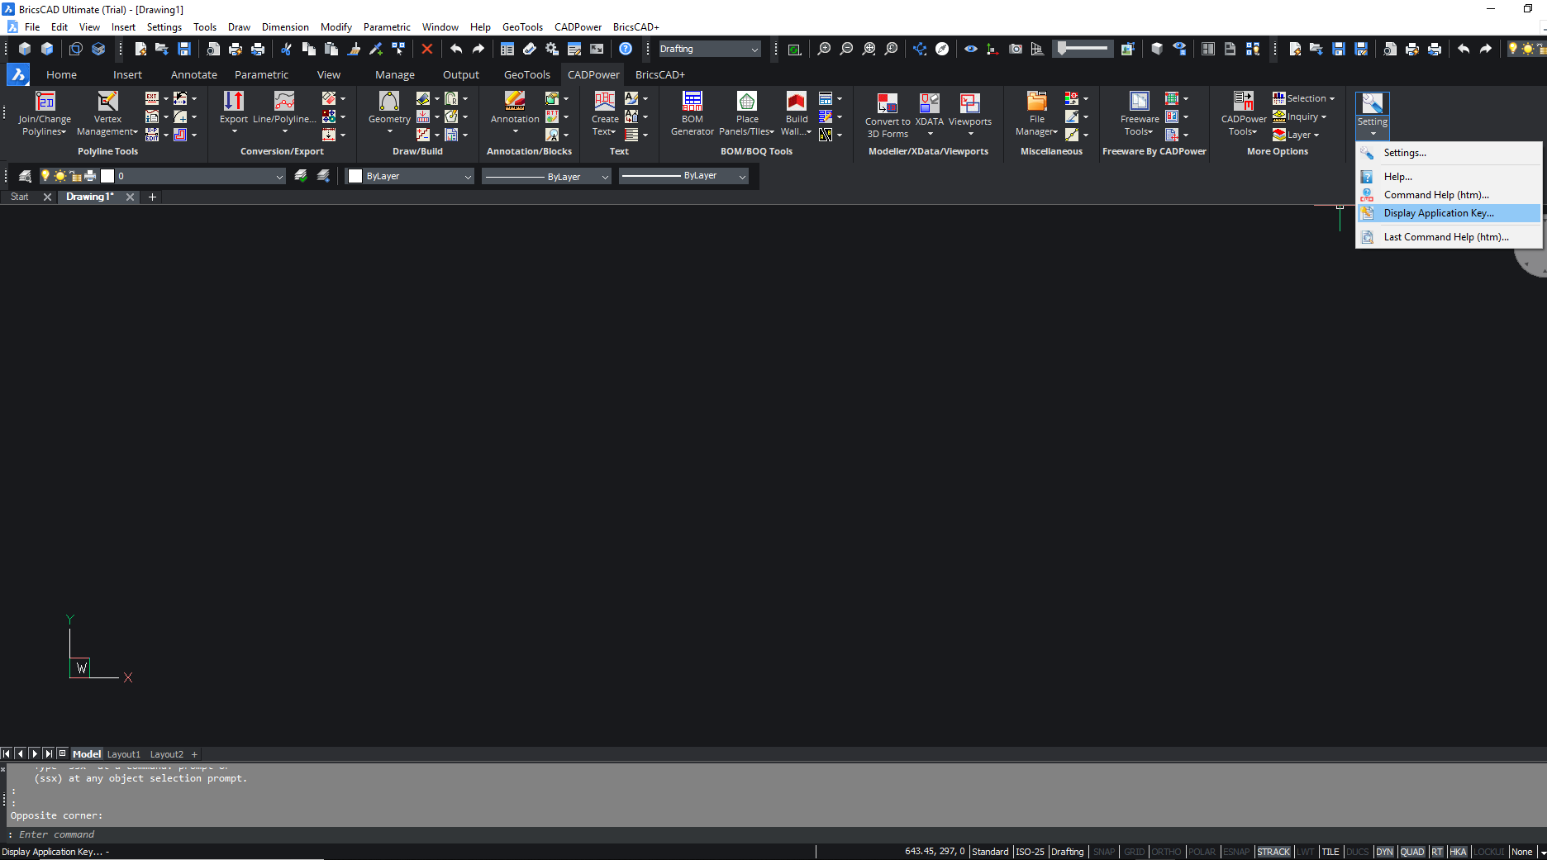Screen dimensions: 1547x860
Task: Open Vertex Management tool
Action: [x=107, y=113]
